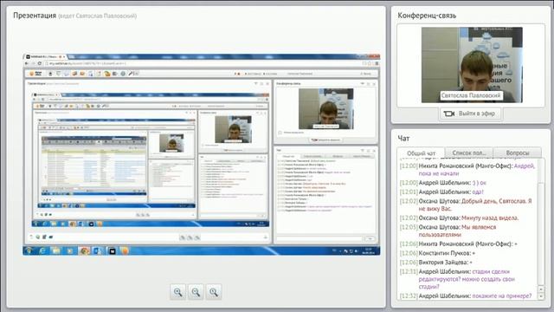Click Internet Explorer icon in largest shared taskbar
Viewport: 554px width, 312px height.
tap(42, 250)
